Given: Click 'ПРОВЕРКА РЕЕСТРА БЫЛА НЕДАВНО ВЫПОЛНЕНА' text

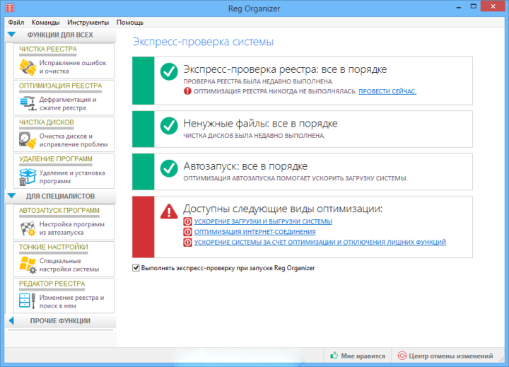Looking at the screenshot, I should [x=258, y=81].
